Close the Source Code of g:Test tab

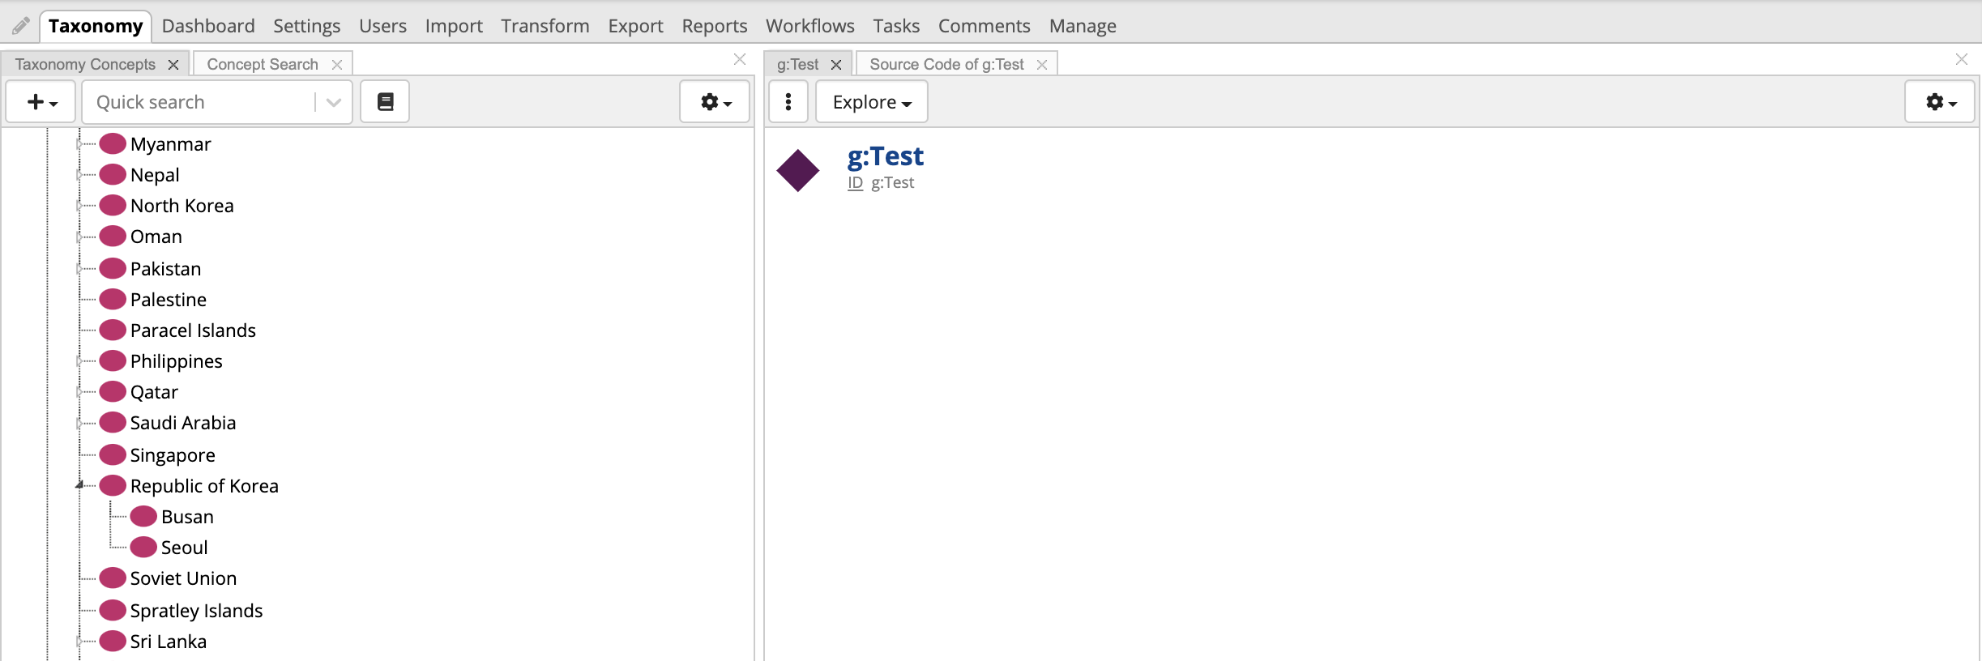click(1042, 65)
